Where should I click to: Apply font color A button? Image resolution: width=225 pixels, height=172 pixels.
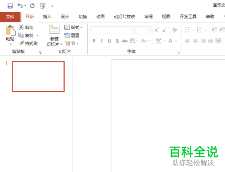(x=171, y=41)
